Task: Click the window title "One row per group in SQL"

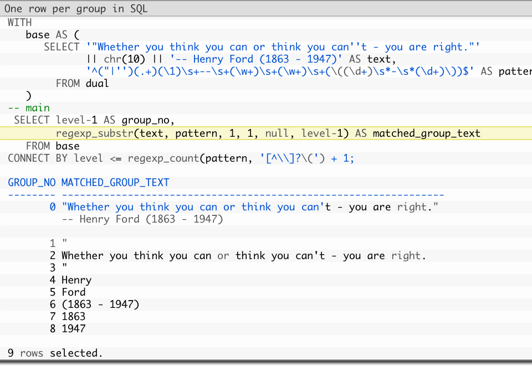Action: pos(74,8)
